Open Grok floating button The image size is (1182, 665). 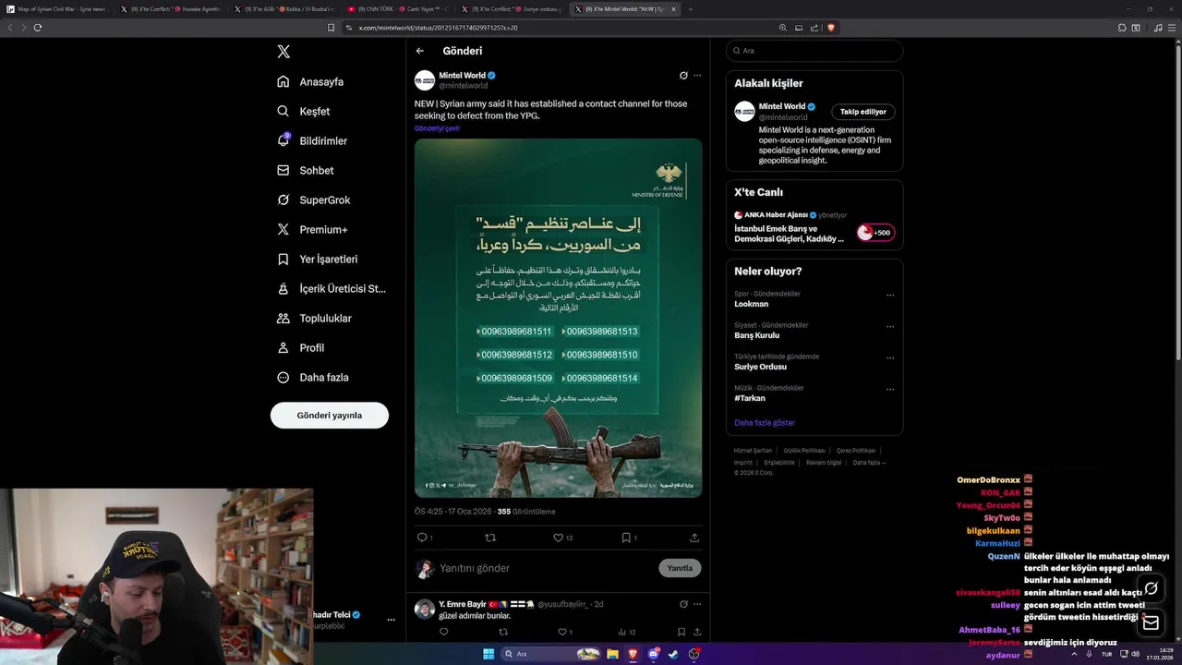point(1151,587)
